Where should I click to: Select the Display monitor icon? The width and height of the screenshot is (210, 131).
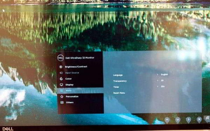[61, 85]
